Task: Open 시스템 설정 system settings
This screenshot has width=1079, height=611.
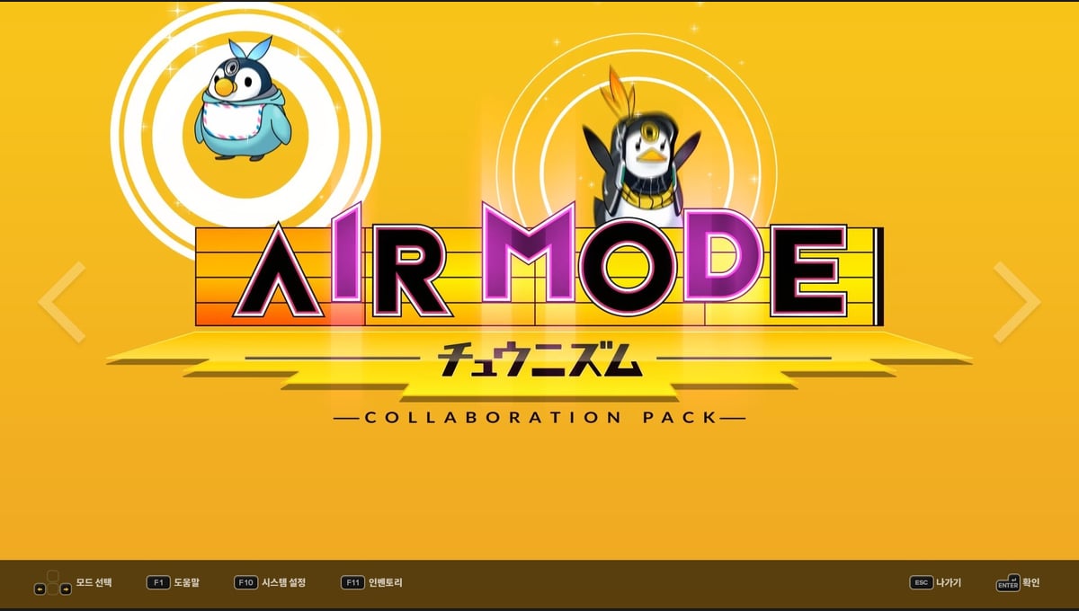Action: pyautogui.click(x=284, y=582)
